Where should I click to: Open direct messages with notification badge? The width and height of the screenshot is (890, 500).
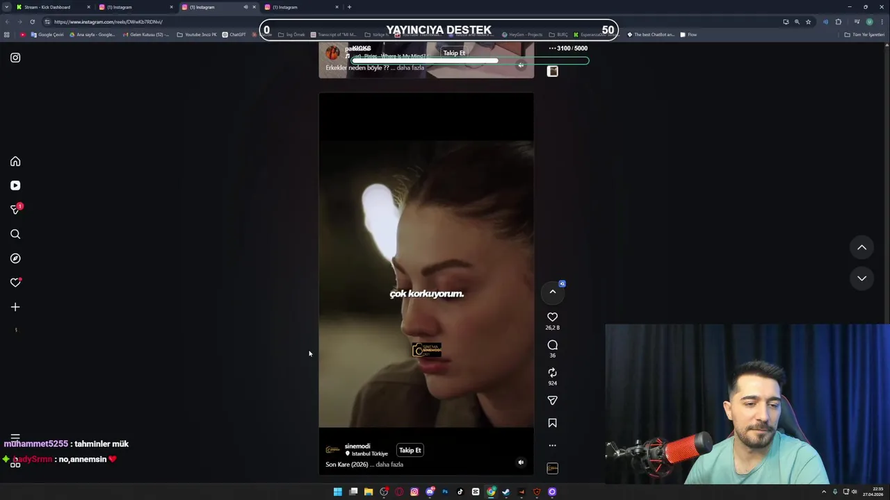click(15, 209)
